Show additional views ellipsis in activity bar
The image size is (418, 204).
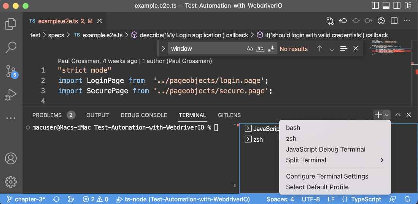pyautogui.click(x=11, y=118)
